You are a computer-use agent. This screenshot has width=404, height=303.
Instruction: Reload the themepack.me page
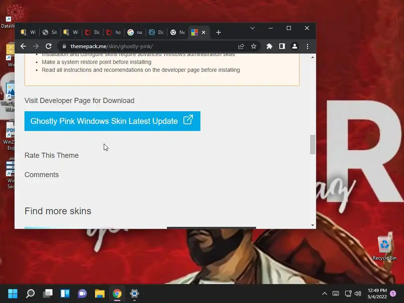tap(49, 47)
